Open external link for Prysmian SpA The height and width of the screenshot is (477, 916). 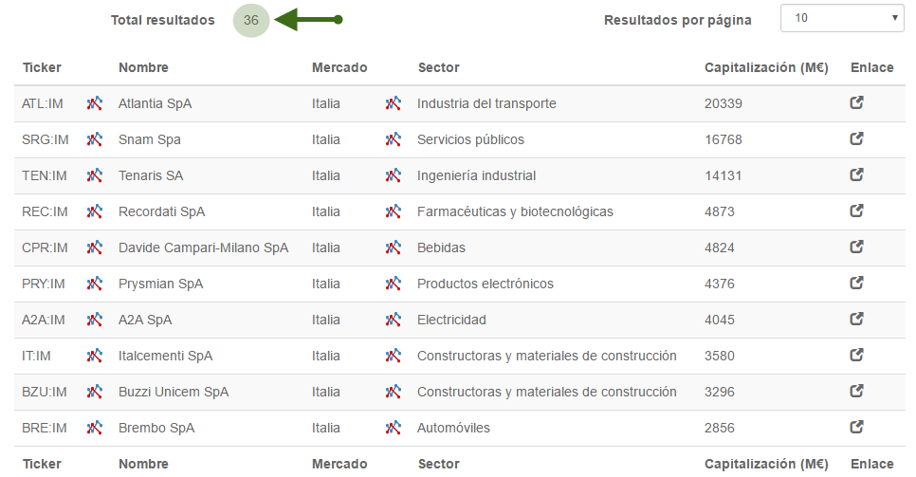[x=856, y=284]
